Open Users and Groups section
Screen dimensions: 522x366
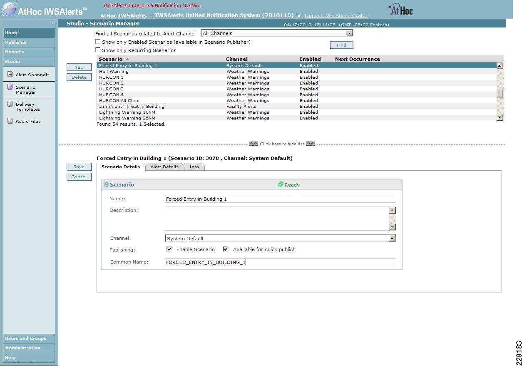tap(29, 338)
